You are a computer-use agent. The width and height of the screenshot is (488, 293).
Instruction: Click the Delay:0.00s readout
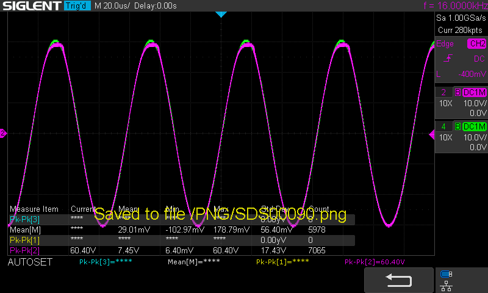(156, 6)
